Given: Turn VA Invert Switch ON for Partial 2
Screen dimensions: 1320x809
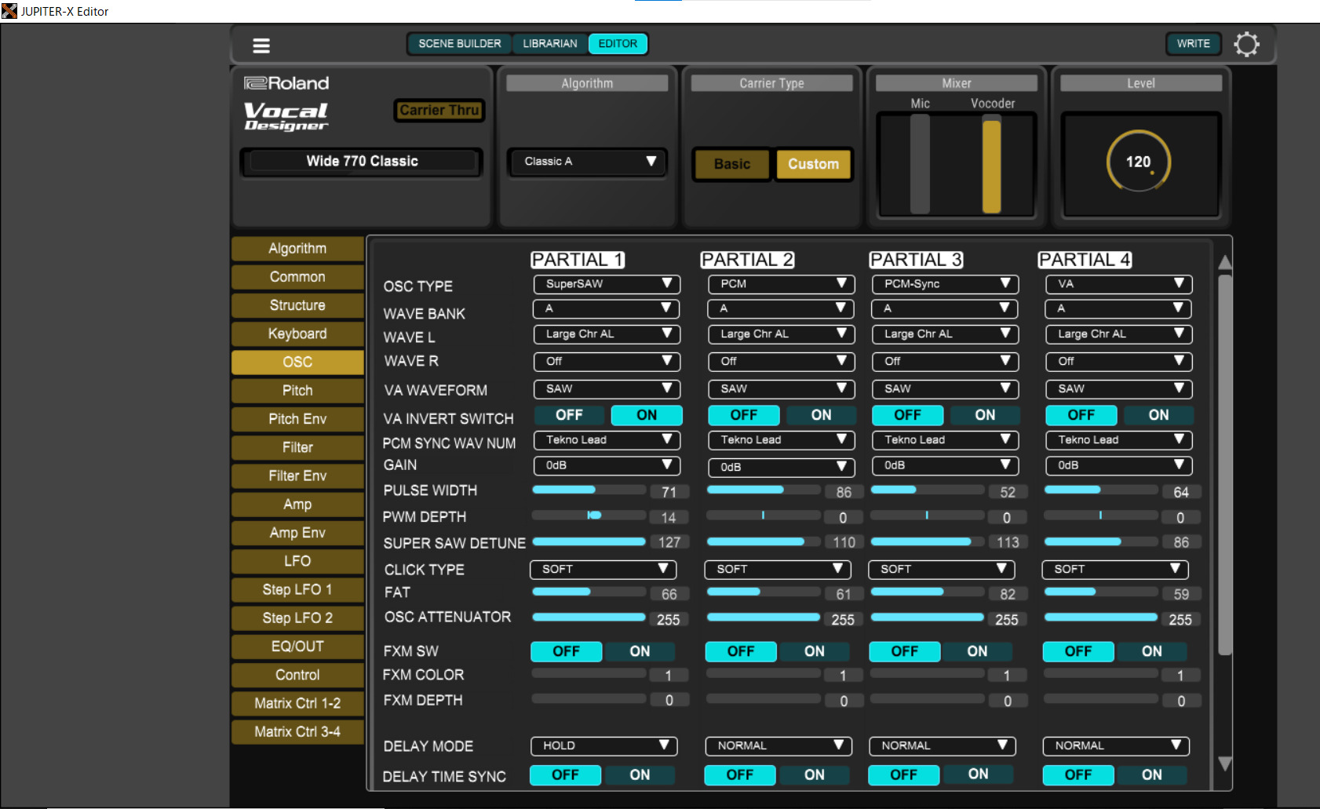Looking at the screenshot, I should click(822, 415).
